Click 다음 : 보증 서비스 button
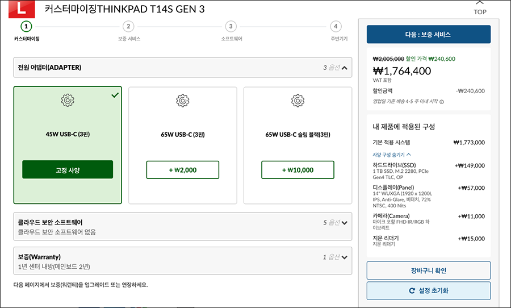The width and height of the screenshot is (511, 308). click(428, 34)
